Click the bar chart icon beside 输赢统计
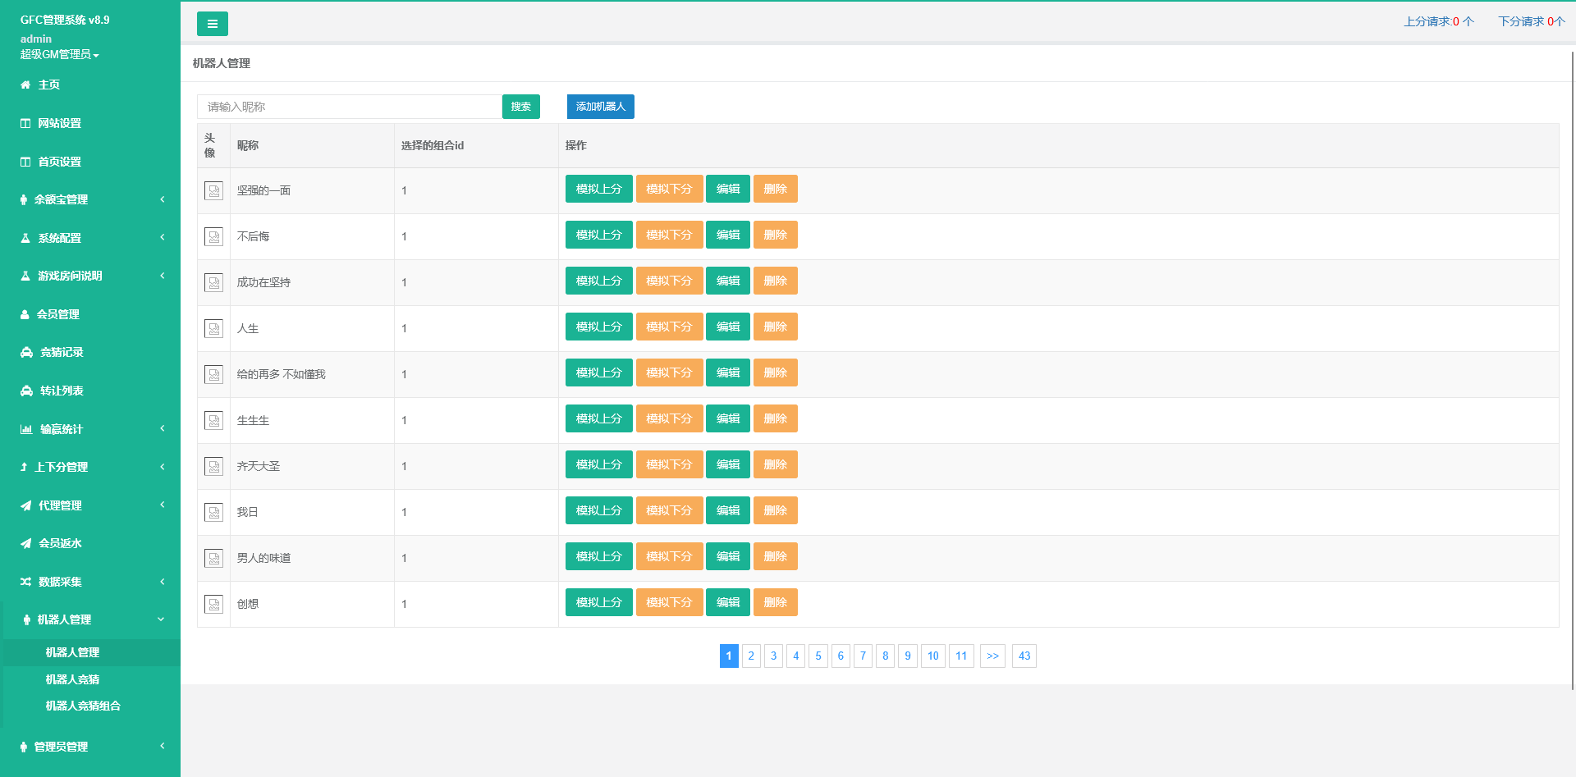 26,429
